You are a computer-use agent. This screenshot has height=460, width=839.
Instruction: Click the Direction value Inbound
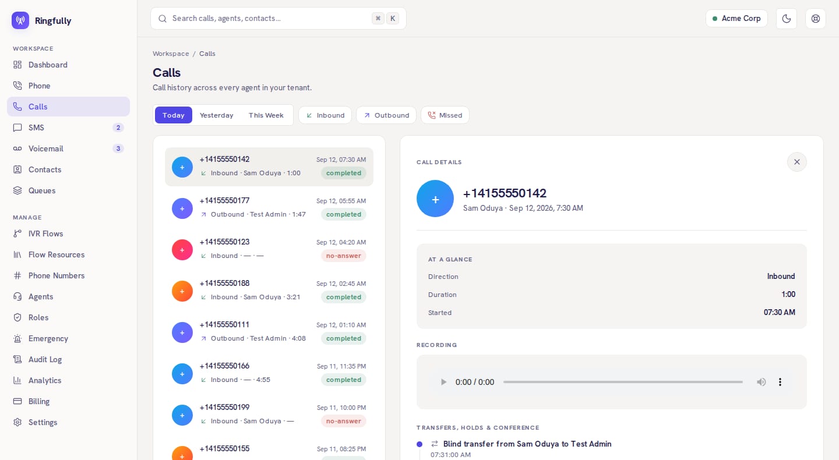point(781,277)
